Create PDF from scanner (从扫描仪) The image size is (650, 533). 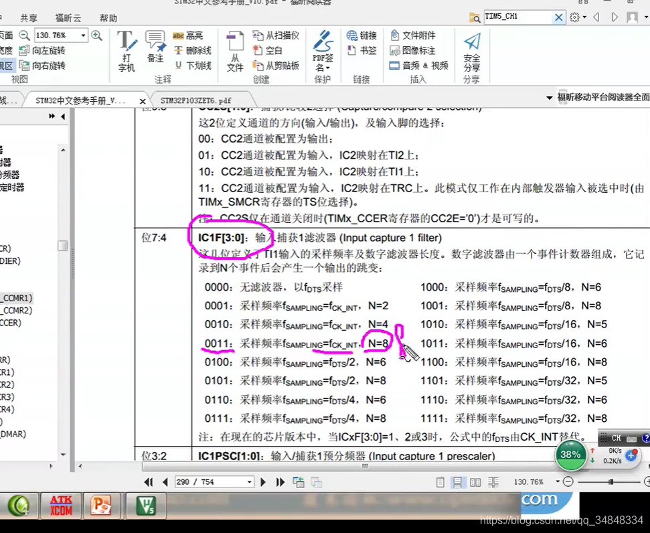click(276, 35)
